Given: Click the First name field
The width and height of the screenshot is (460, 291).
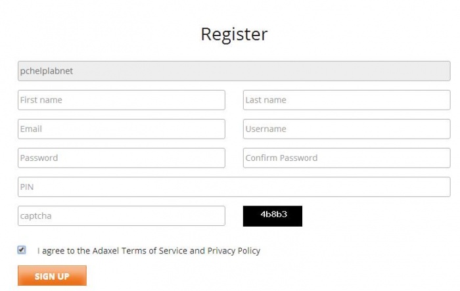Looking at the screenshot, I should [x=122, y=100].
